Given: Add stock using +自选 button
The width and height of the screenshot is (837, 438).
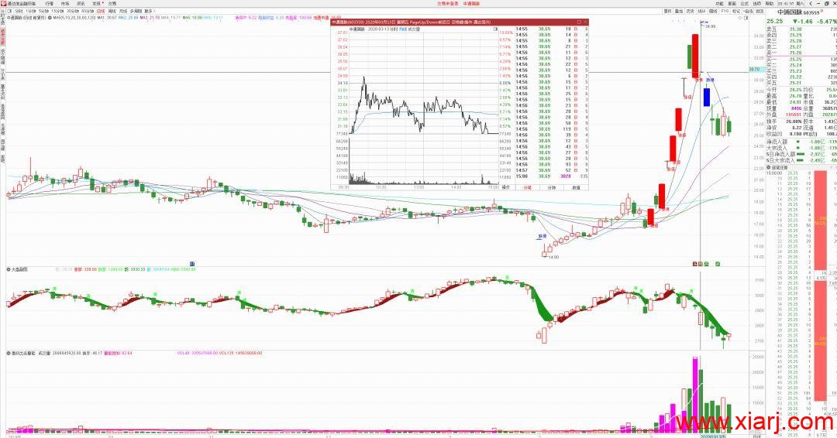Looking at the screenshot, I should pos(749,11).
